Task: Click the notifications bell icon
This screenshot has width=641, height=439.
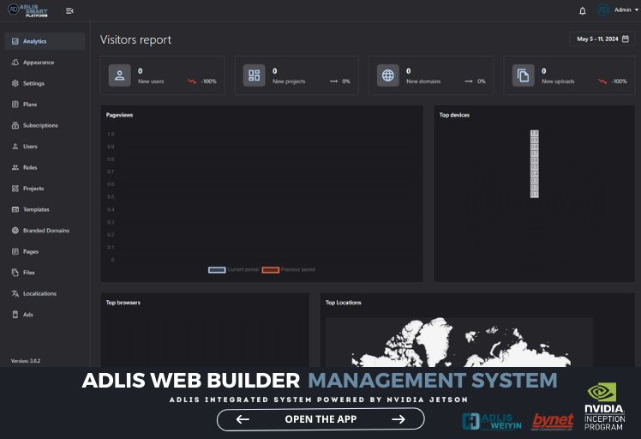Action: click(x=583, y=10)
